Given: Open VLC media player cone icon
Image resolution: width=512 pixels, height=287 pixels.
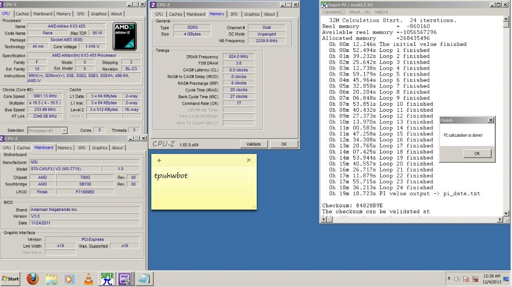Looking at the screenshot, I should coord(88,279).
